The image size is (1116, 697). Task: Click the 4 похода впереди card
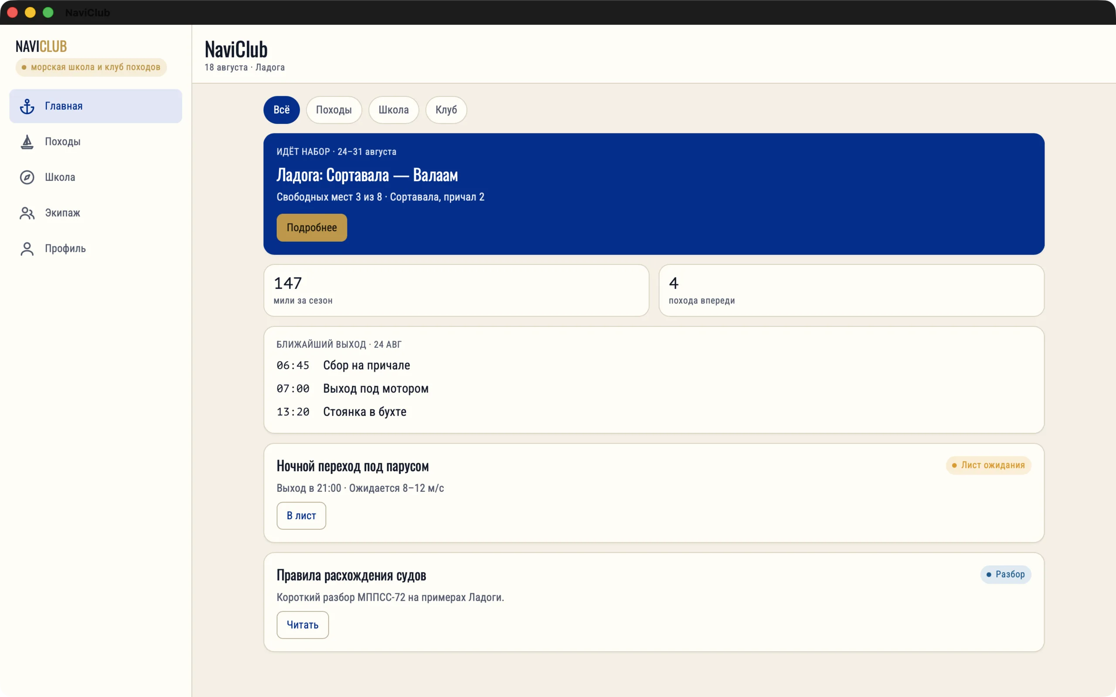click(x=851, y=291)
